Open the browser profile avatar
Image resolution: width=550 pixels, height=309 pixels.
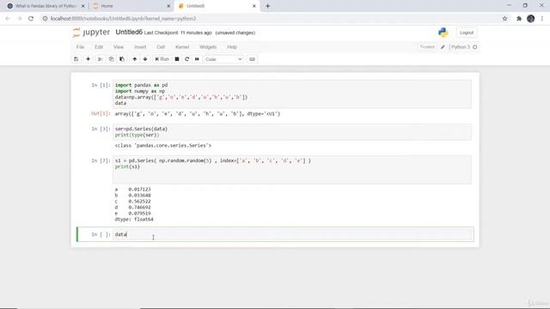pyautogui.click(x=531, y=19)
